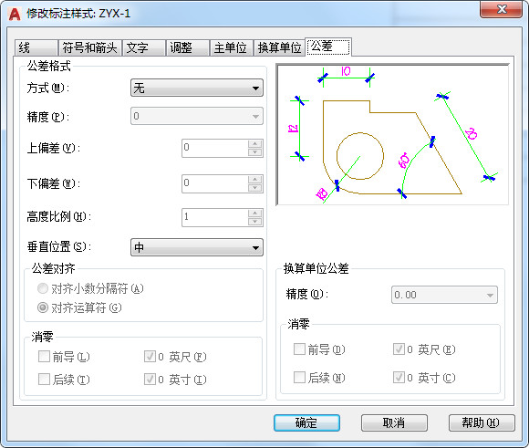
Task: Toggle the 后续(T) checkbox
Action: [44, 380]
